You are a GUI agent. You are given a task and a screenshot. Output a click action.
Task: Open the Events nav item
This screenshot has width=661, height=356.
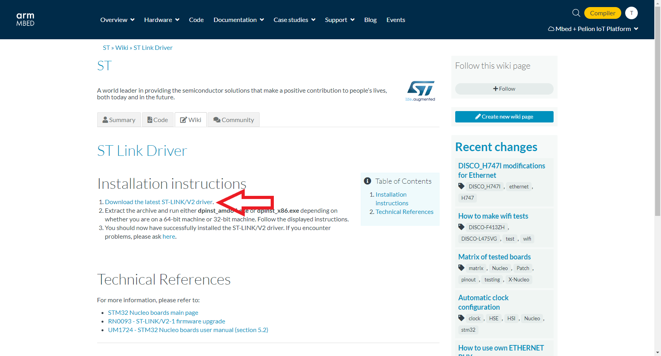point(396,20)
